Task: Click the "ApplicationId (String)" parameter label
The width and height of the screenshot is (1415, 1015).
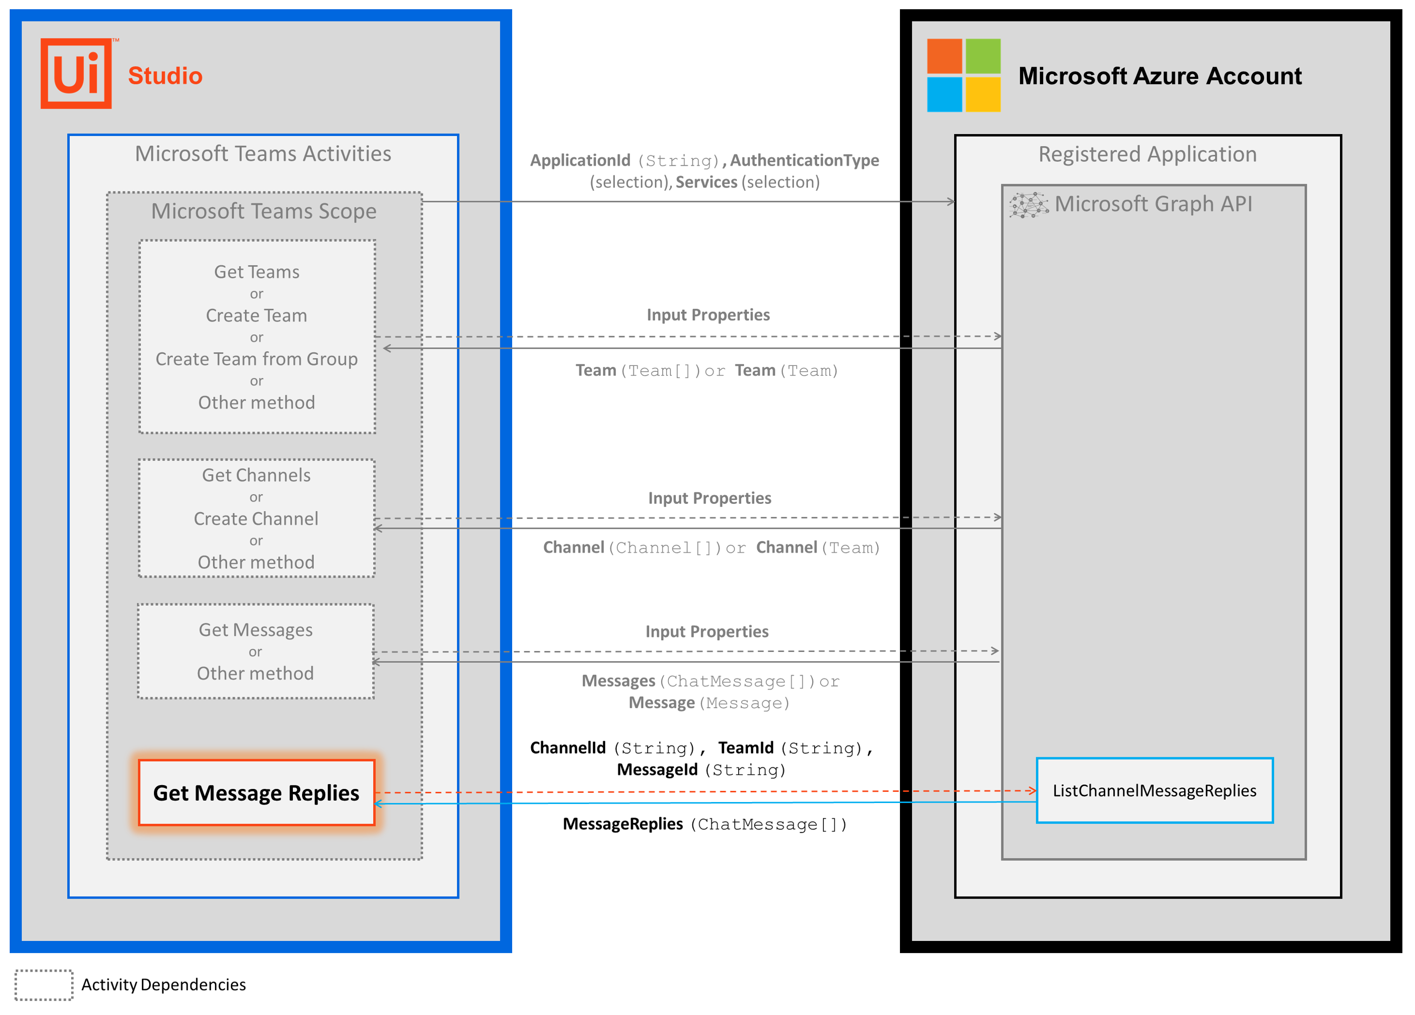Action: click(626, 160)
